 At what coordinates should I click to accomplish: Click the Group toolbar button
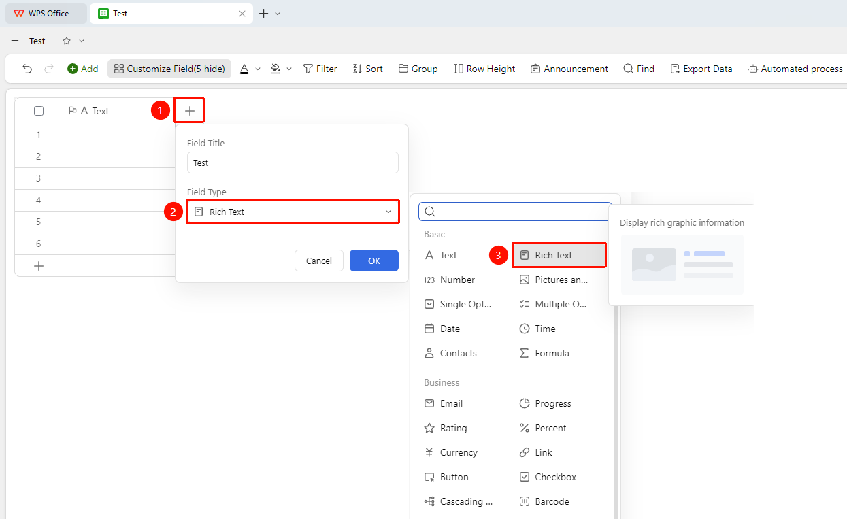coord(418,69)
